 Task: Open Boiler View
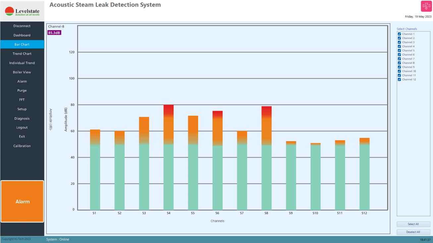(22, 72)
